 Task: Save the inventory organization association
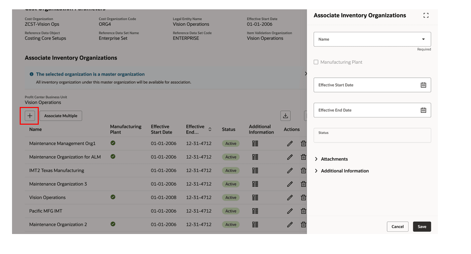(422, 226)
